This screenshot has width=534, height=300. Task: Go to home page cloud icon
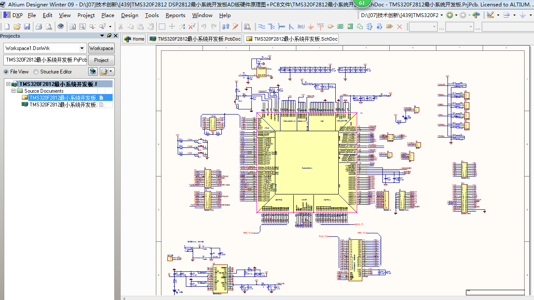tap(476, 15)
